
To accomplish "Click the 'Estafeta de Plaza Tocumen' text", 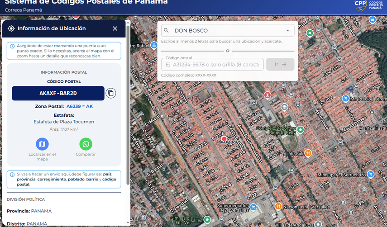I will (x=64, y=122).
